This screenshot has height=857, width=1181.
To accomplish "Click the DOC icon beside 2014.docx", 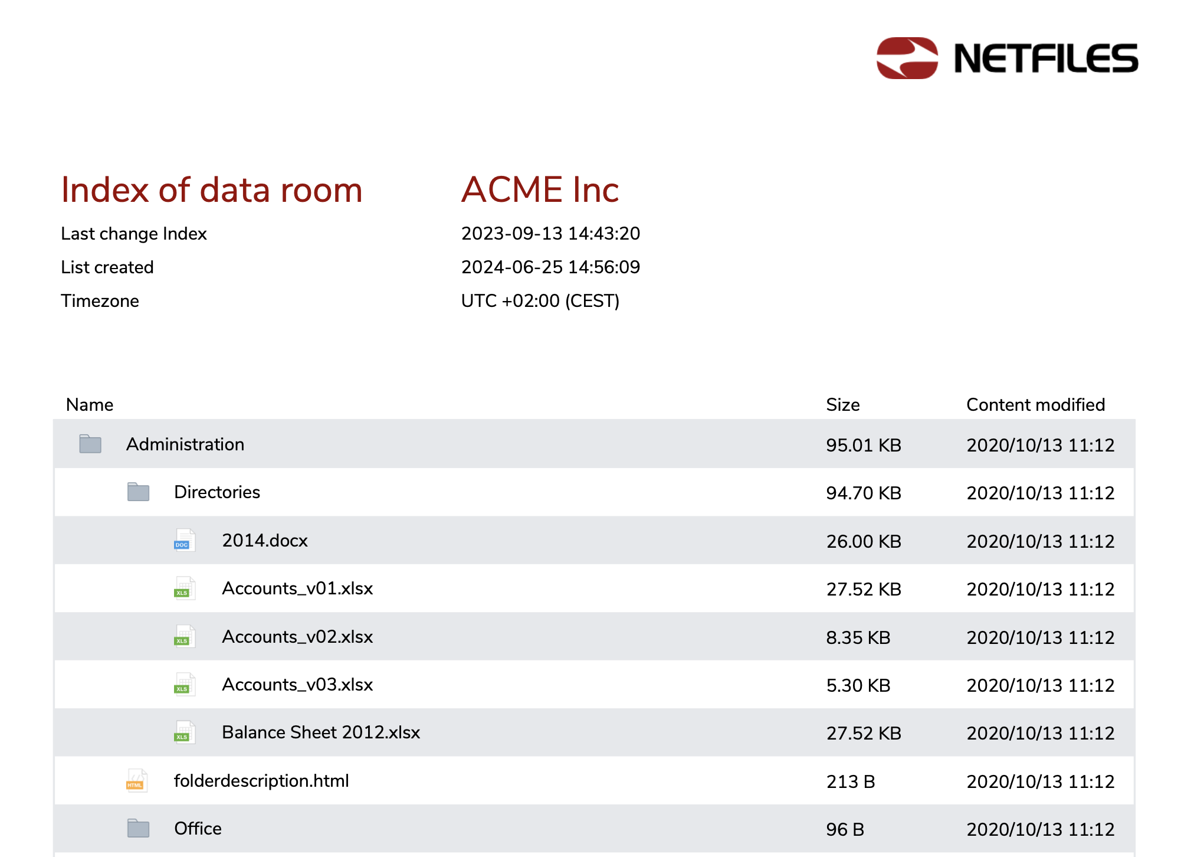I will [184, 540].
